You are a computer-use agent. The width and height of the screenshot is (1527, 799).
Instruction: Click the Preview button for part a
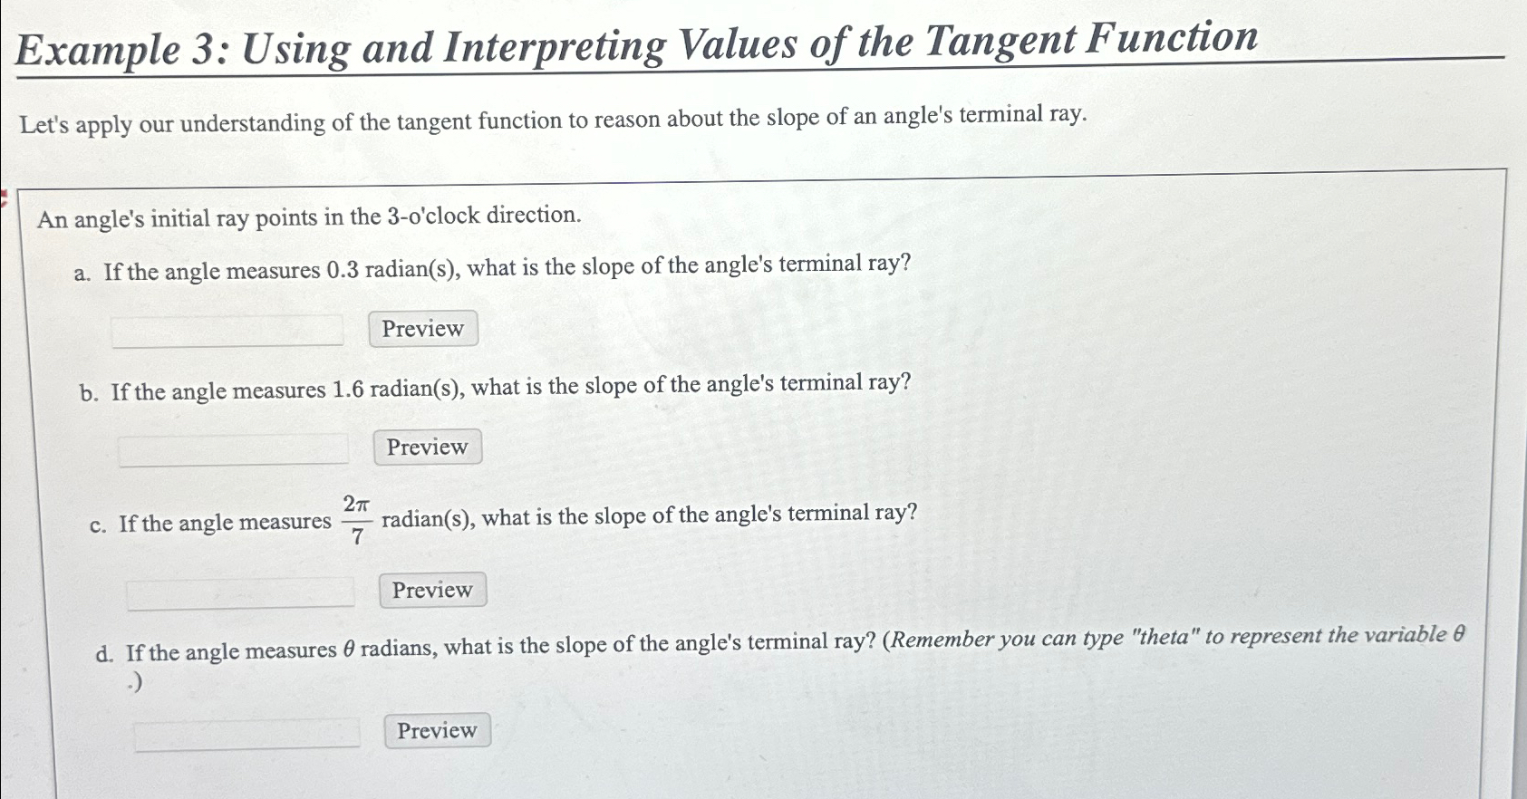[422, 329]
